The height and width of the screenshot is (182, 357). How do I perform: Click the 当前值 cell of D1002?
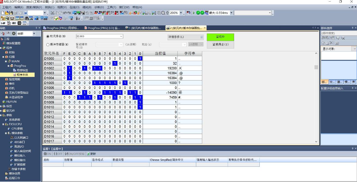point(160,68)
